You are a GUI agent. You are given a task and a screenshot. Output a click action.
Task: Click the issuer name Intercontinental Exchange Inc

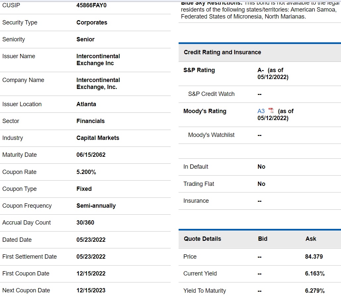(98, 60)
